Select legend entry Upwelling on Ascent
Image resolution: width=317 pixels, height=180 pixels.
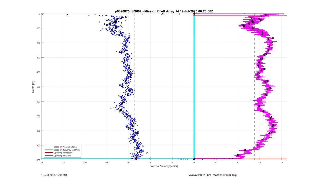[63, 156]
